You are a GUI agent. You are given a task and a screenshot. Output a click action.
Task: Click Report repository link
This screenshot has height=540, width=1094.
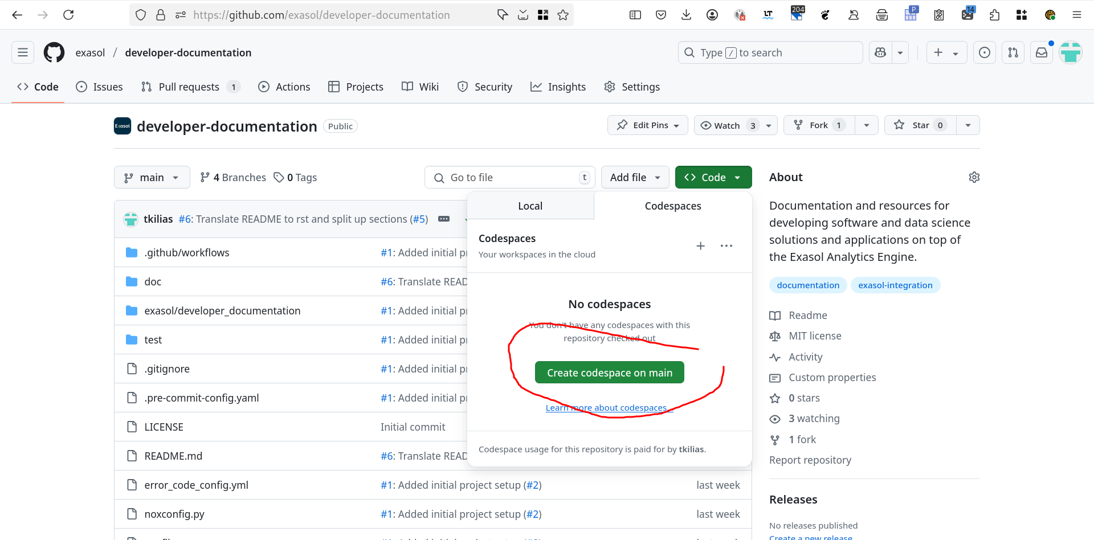tap(810, 460)
